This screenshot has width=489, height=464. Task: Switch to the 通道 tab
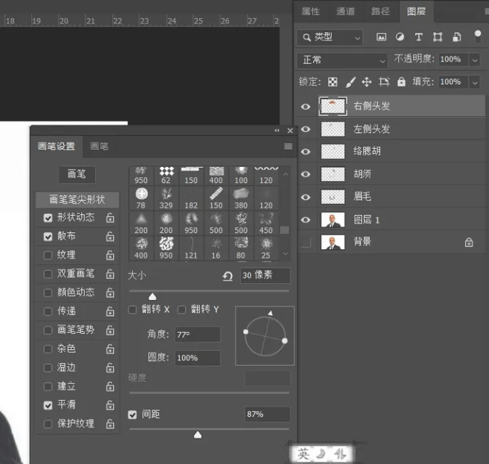click(x=345, y=11)
